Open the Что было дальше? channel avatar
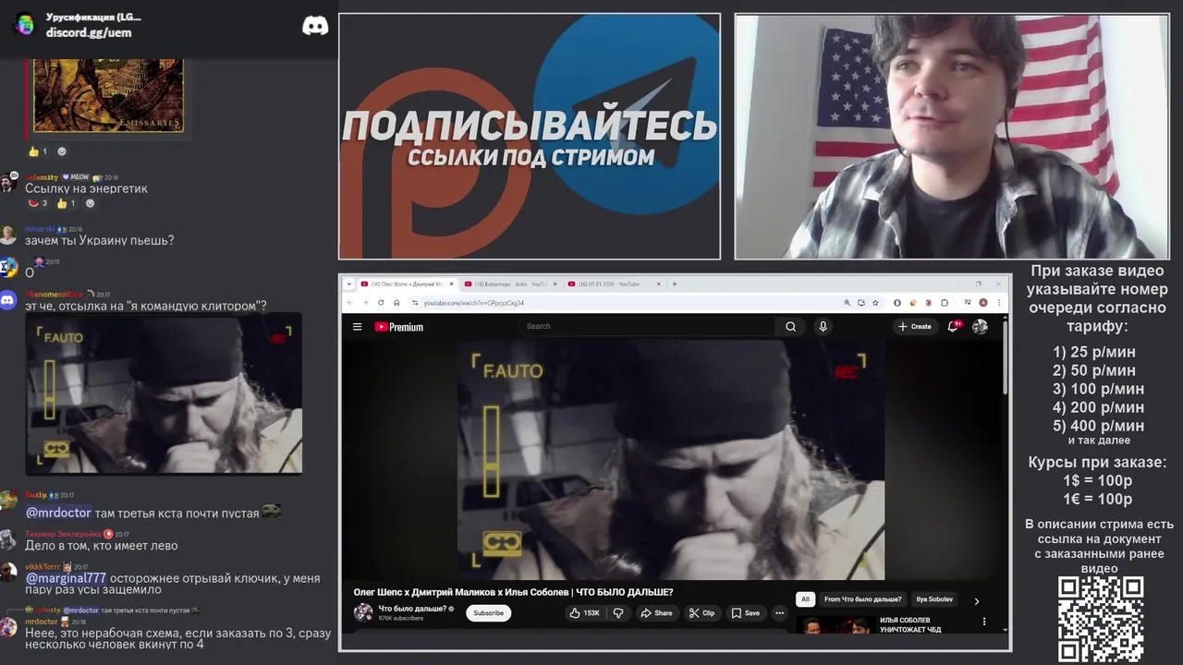 [x=363, y=612]
